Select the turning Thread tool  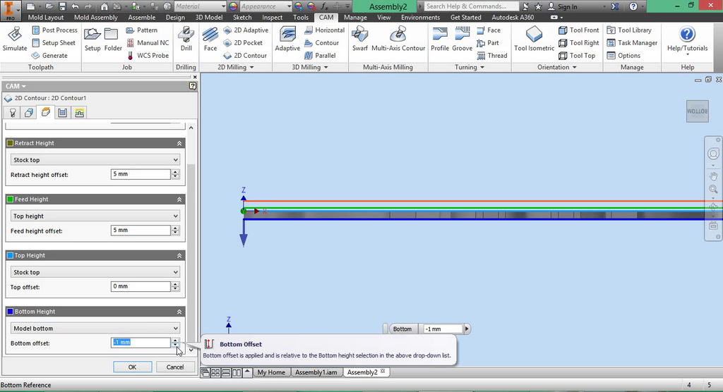[492, 55]
